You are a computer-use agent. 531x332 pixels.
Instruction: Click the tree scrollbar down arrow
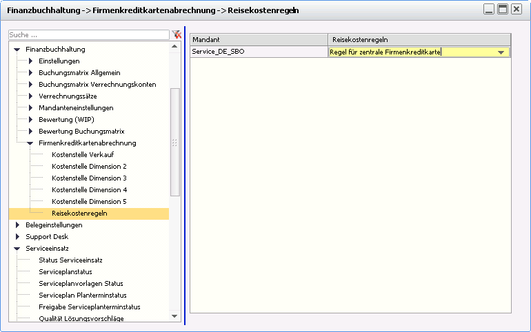pyautogui.click(x=174, y=316)
